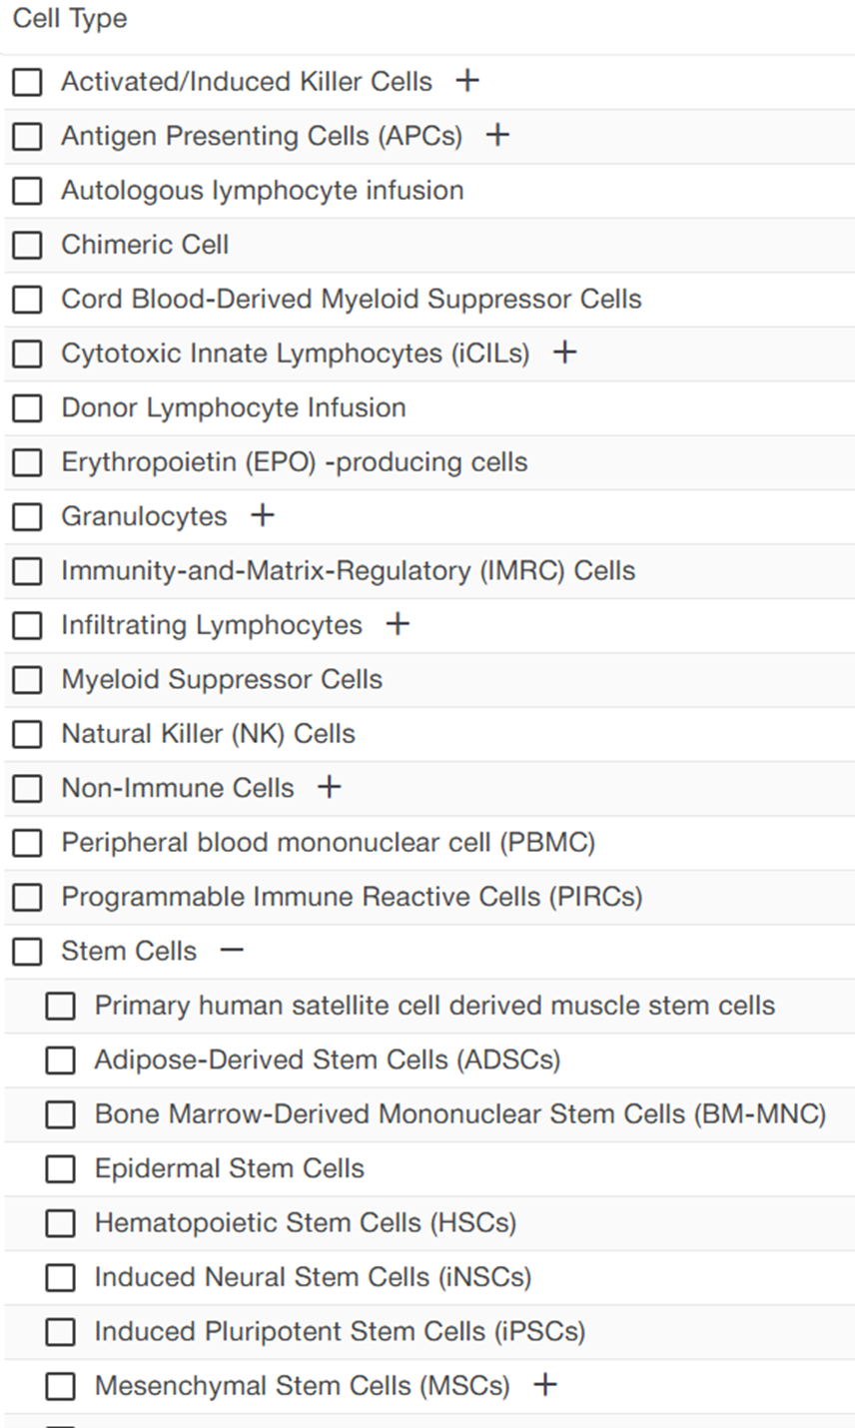The width and height of the screenshot is (855, 1428).
Task: Expand Activated/Induced Killer Cells plus icon
Action: click(467, 81)
